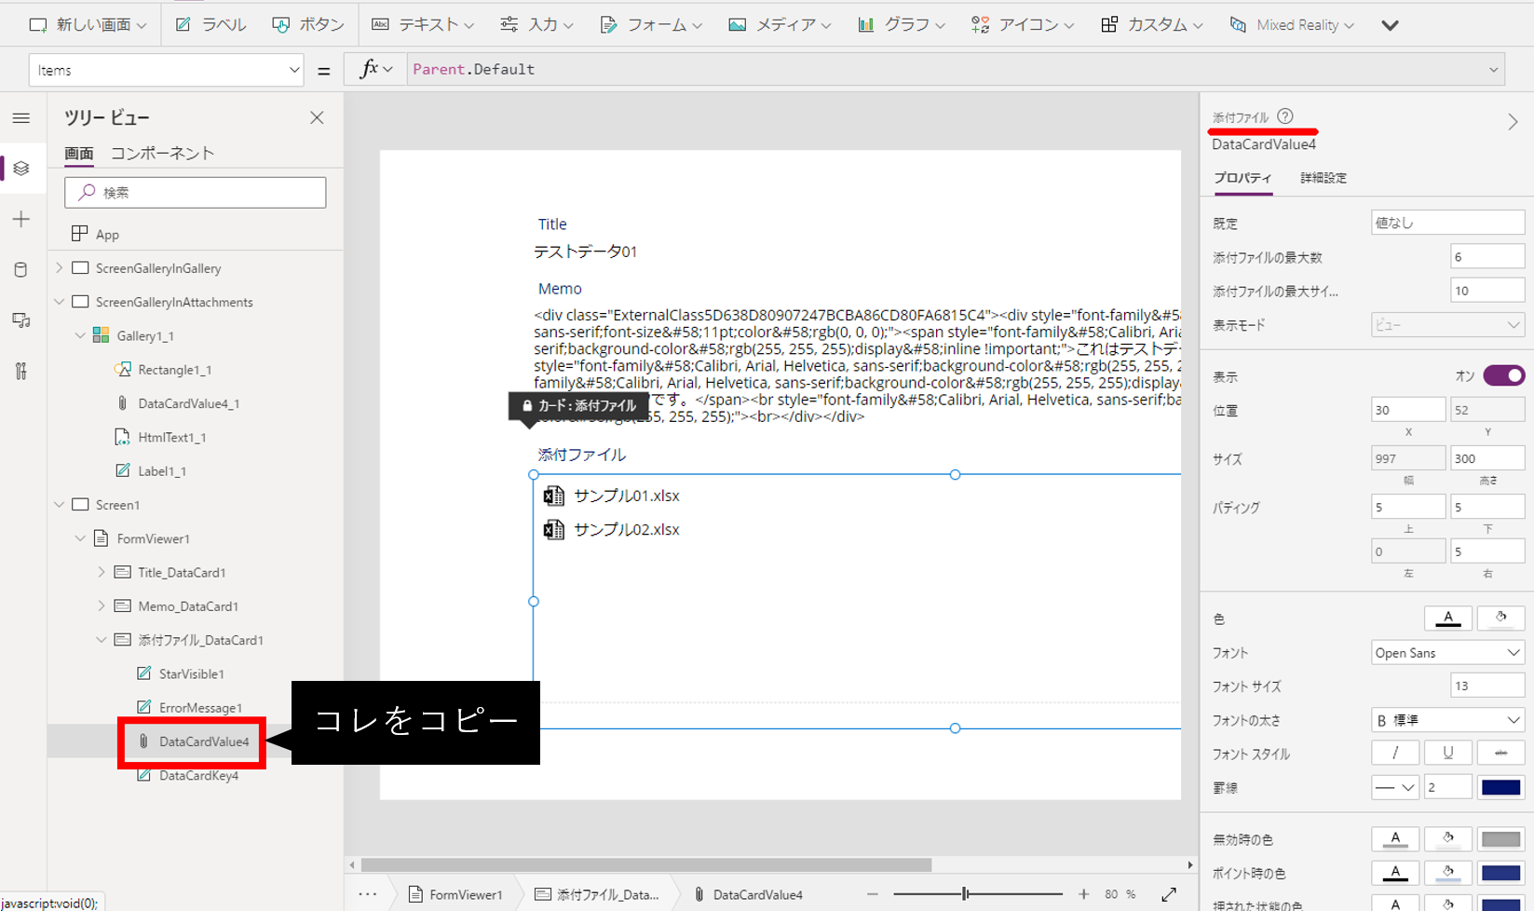Switch to the 詳細設定 tab
Image resolution: width=1534 pixels, height=911 pixels.
tap(1324, 177)
